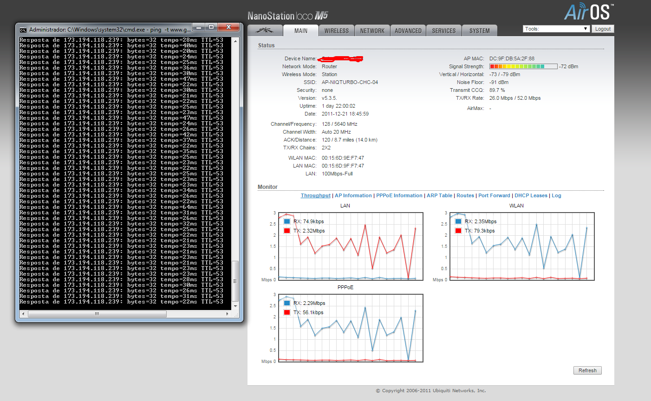This screenshot has height=401, width=651.
Task: Show the ARP Table link
Action: tap(439, 196)
